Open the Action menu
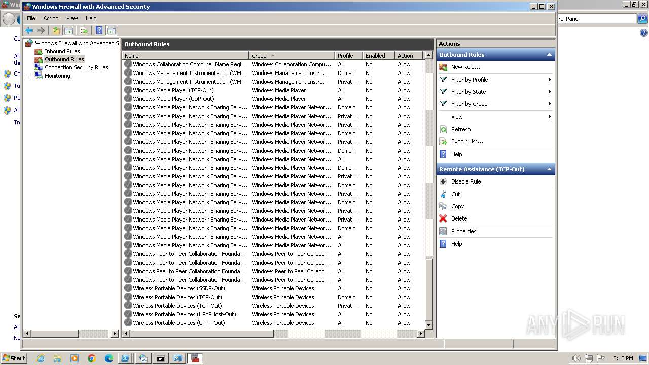 coord(51,18)
